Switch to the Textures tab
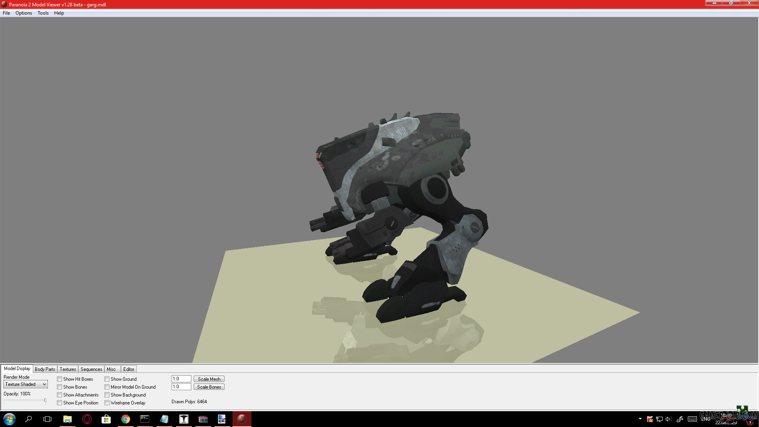Viewport: 759px width, 427px height. 68,369
